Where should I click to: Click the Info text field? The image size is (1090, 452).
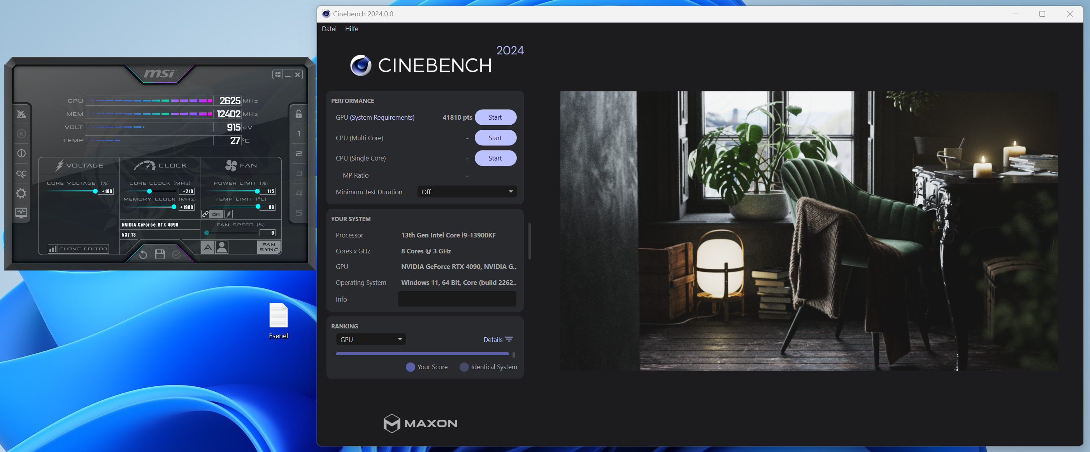pyautogui.click(x=457, y=299)
